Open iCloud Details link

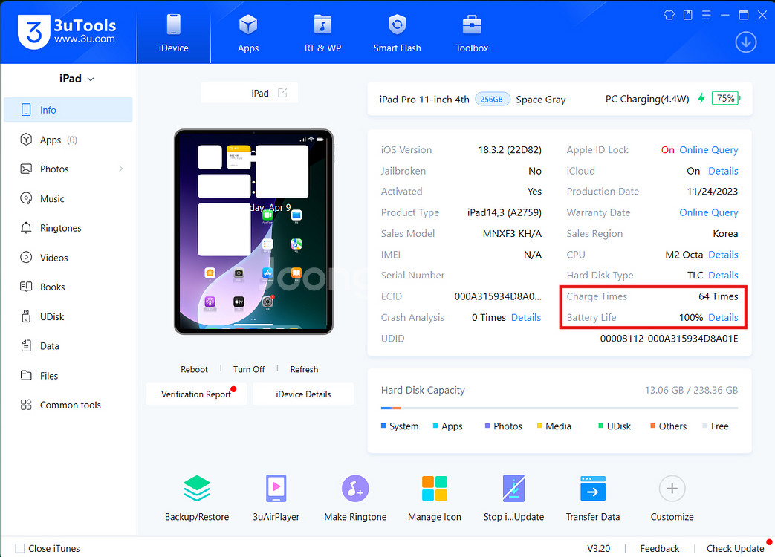coord(723,171)
